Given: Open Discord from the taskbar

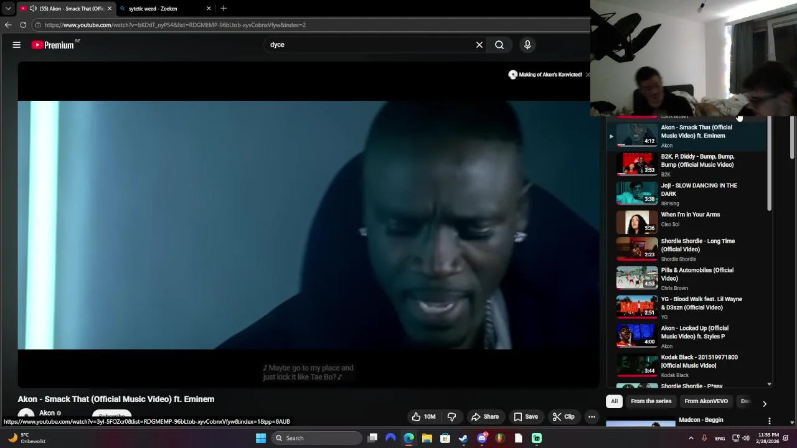Looking at the screenshot, I should (482, 438).
